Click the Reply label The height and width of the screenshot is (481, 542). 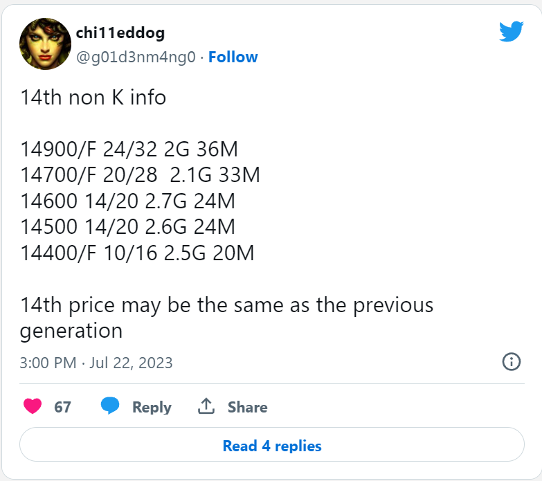click(x=152, y=407)
